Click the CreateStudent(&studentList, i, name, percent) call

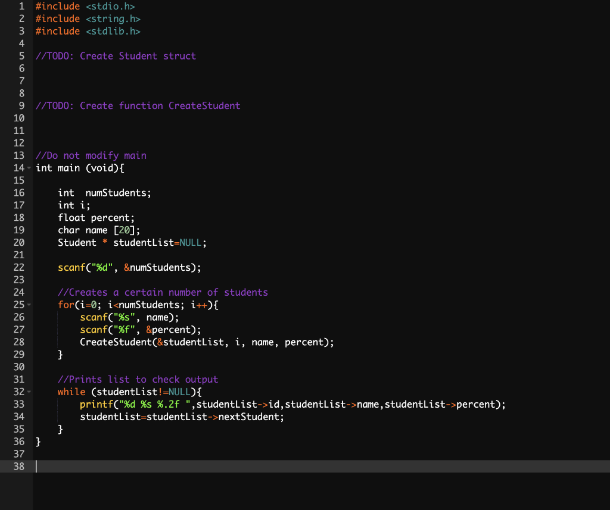coord(207,342)
